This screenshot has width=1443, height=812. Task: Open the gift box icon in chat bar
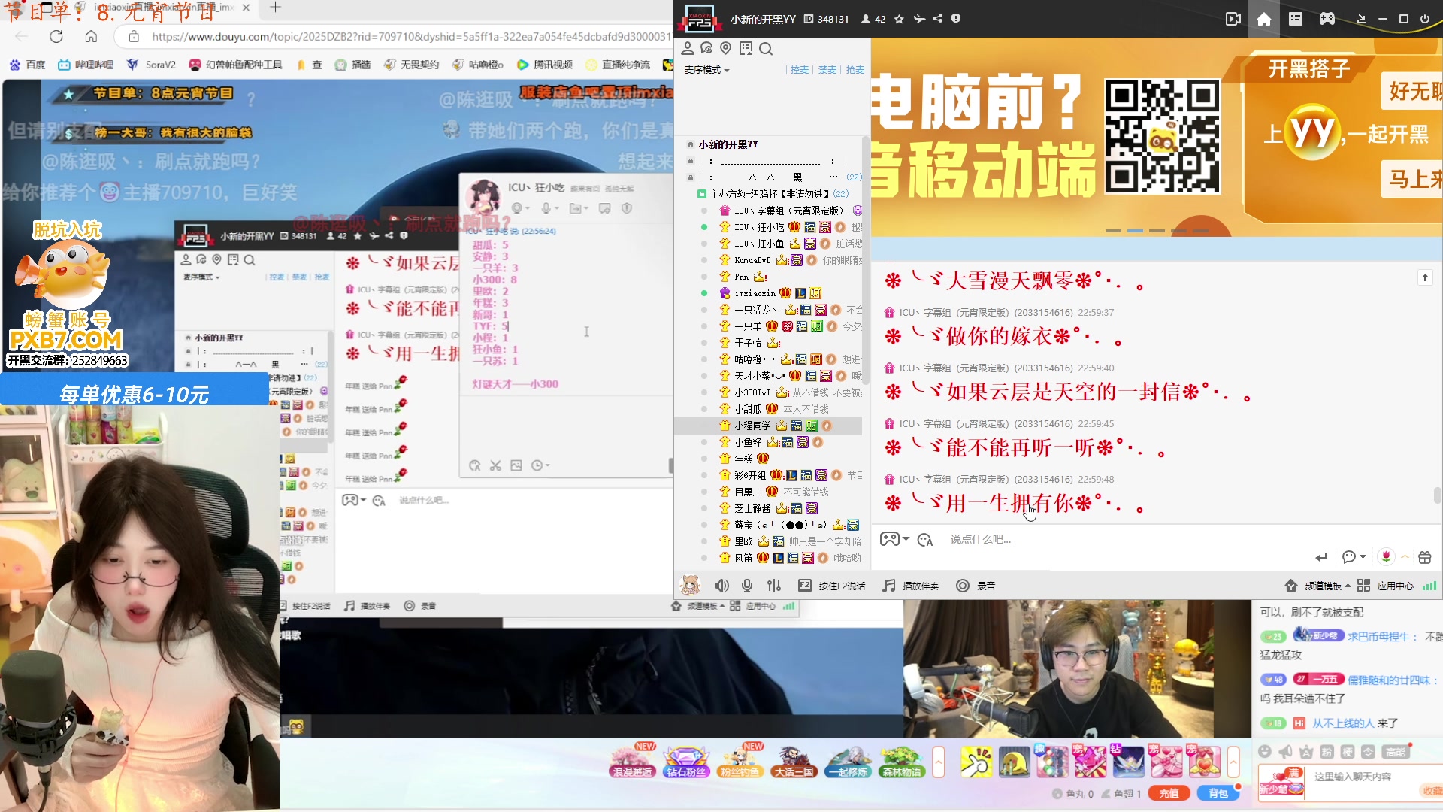pos(1424,557)
